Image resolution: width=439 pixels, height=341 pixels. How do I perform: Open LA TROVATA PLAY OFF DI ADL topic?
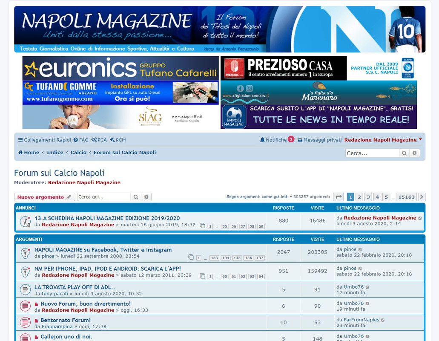(75, 287)
